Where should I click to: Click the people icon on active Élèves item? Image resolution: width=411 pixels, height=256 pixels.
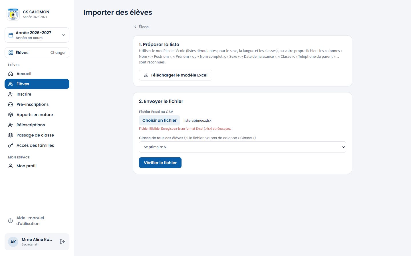(11, 84)
